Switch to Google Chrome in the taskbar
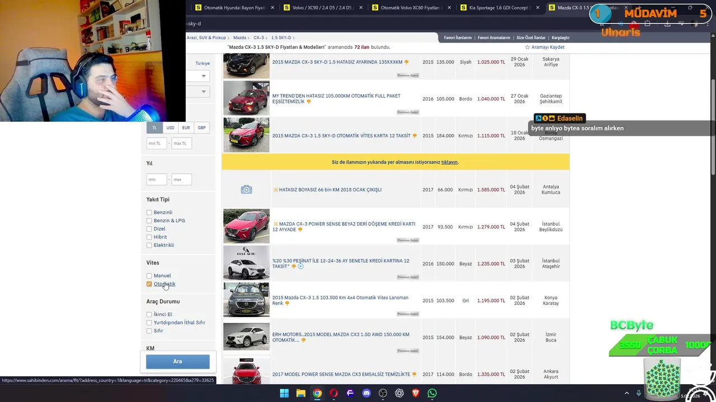The image size is (716, 402). pyautogui.click(x=317, y=393)
